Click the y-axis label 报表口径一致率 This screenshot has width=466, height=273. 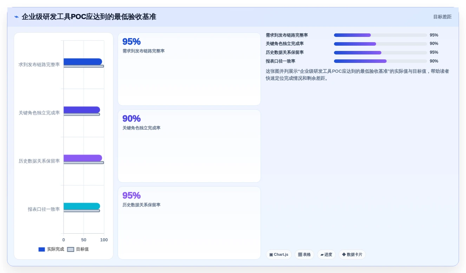44,209
